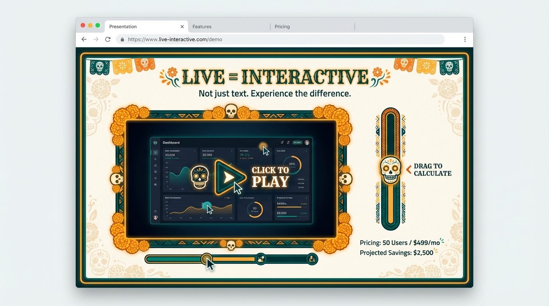The width and height of the screenshot is (549, 306).
Task: Click the Dashboard logo icon in header
Action: click(155, 143)
